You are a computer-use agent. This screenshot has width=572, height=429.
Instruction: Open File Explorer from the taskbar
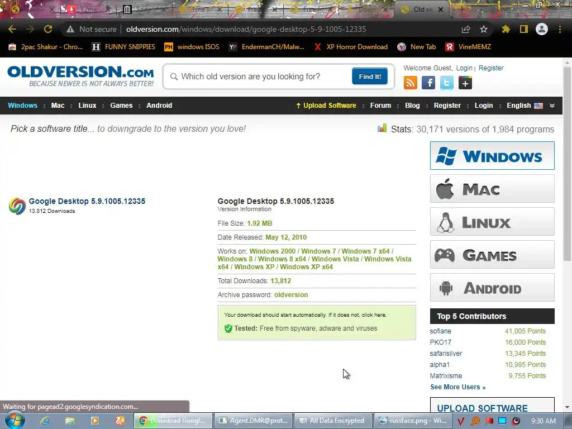click(70, 421)
